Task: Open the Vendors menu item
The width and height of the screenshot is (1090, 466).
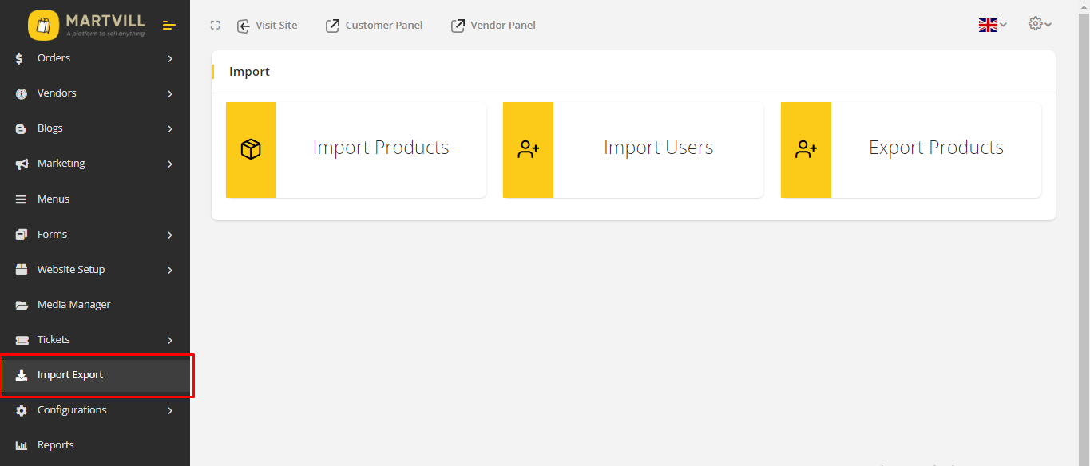Action: 57,93
